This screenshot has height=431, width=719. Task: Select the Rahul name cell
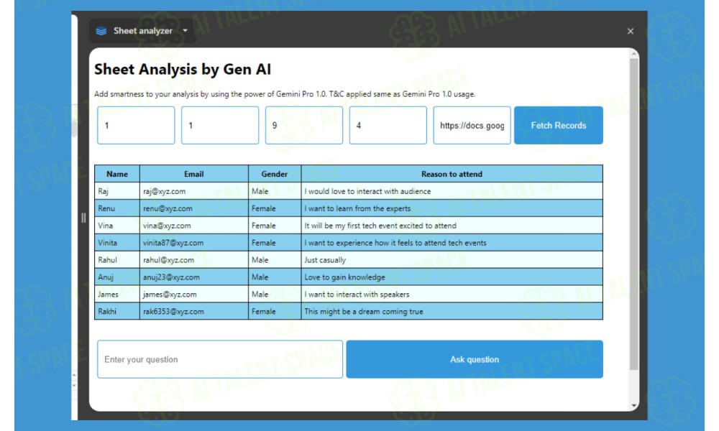click(117, 260)
